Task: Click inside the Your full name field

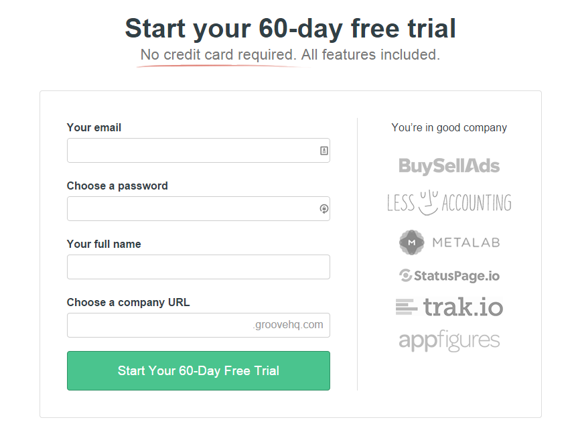Action: [x=188, y=267]
